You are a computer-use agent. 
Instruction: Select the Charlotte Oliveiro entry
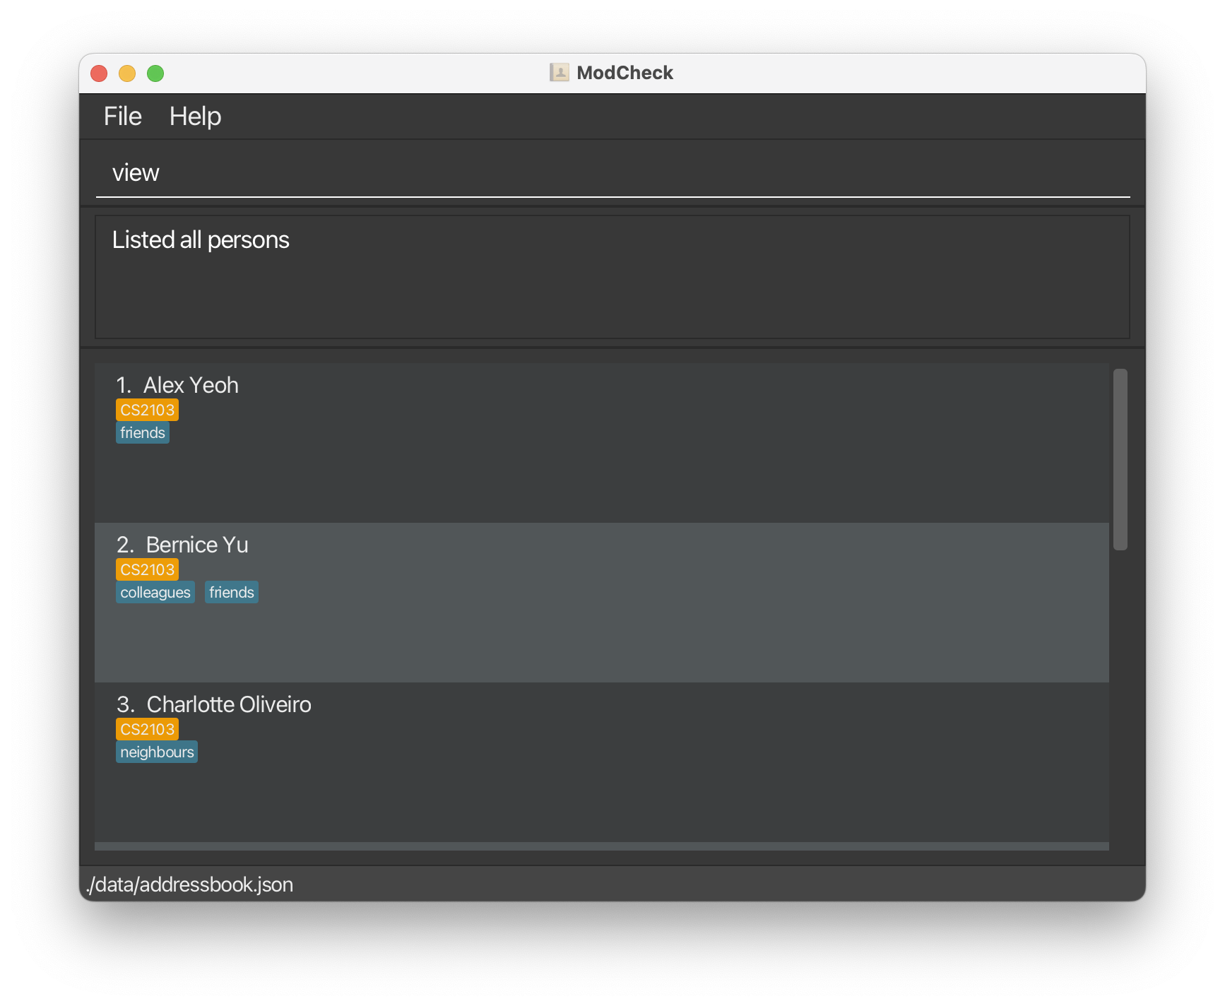pos(602,762)
